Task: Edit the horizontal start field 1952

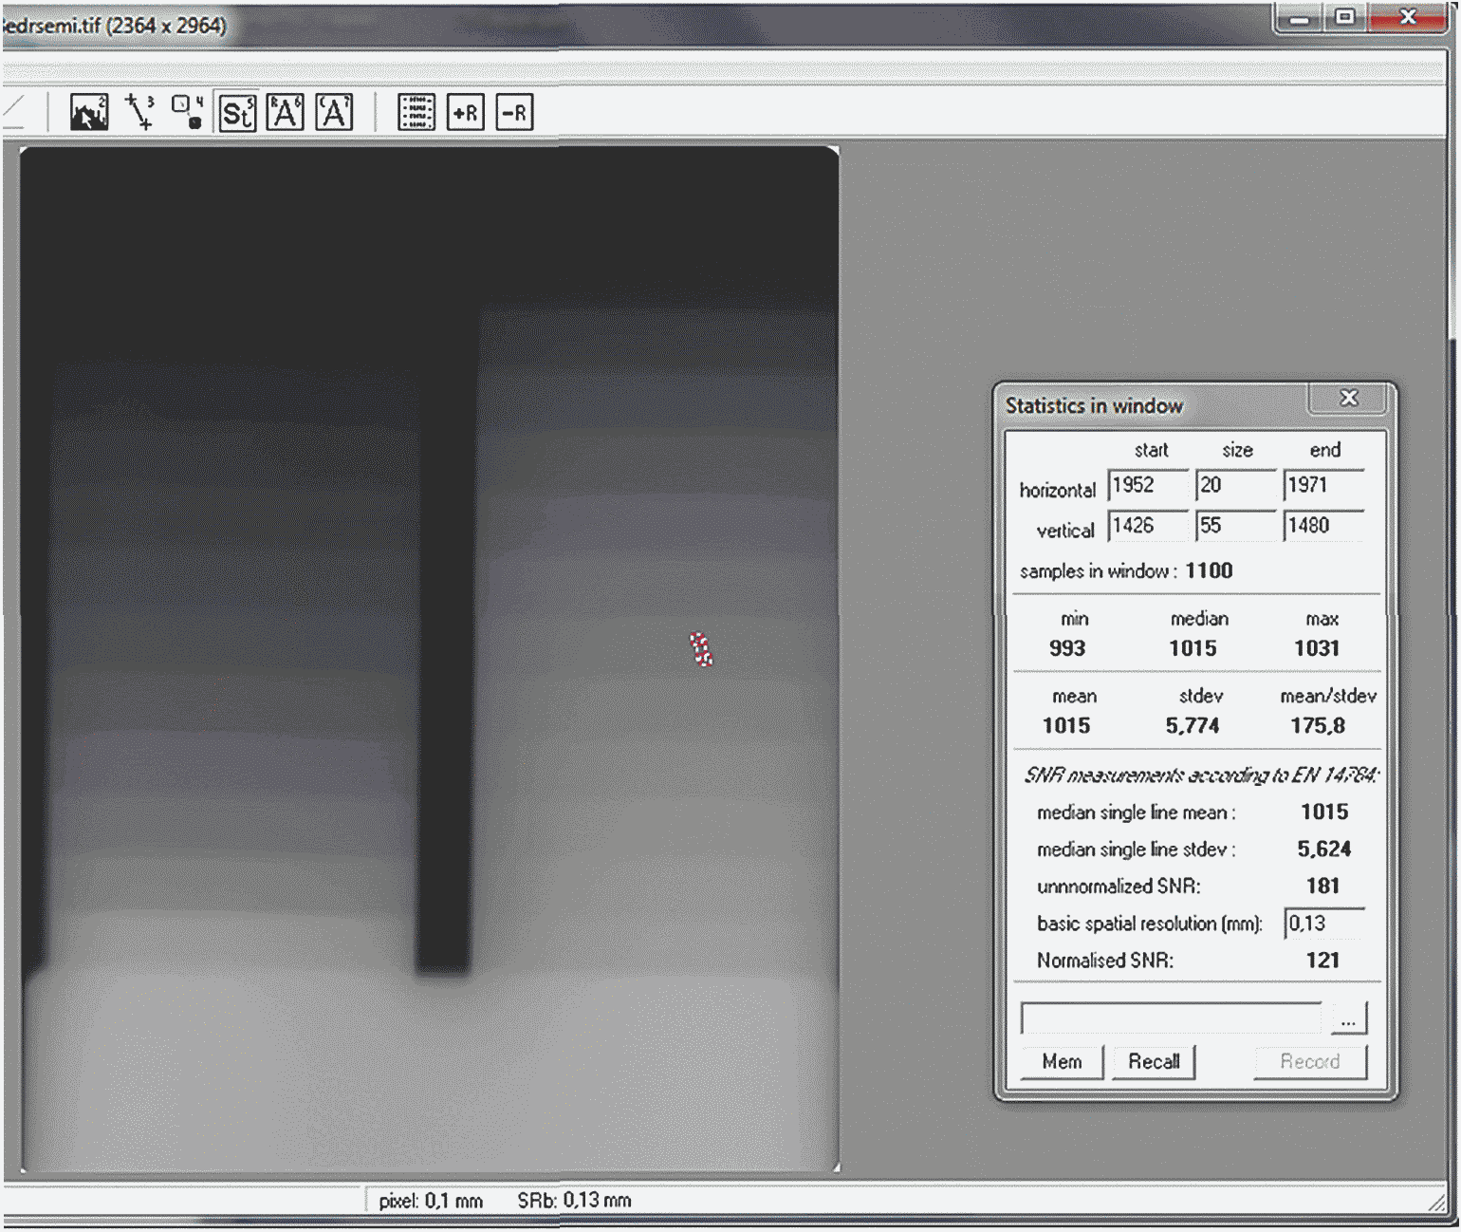Action: [1148, 485]
